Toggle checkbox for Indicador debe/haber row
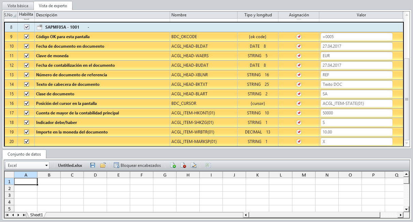413x222 pixels. click(27, 122)
